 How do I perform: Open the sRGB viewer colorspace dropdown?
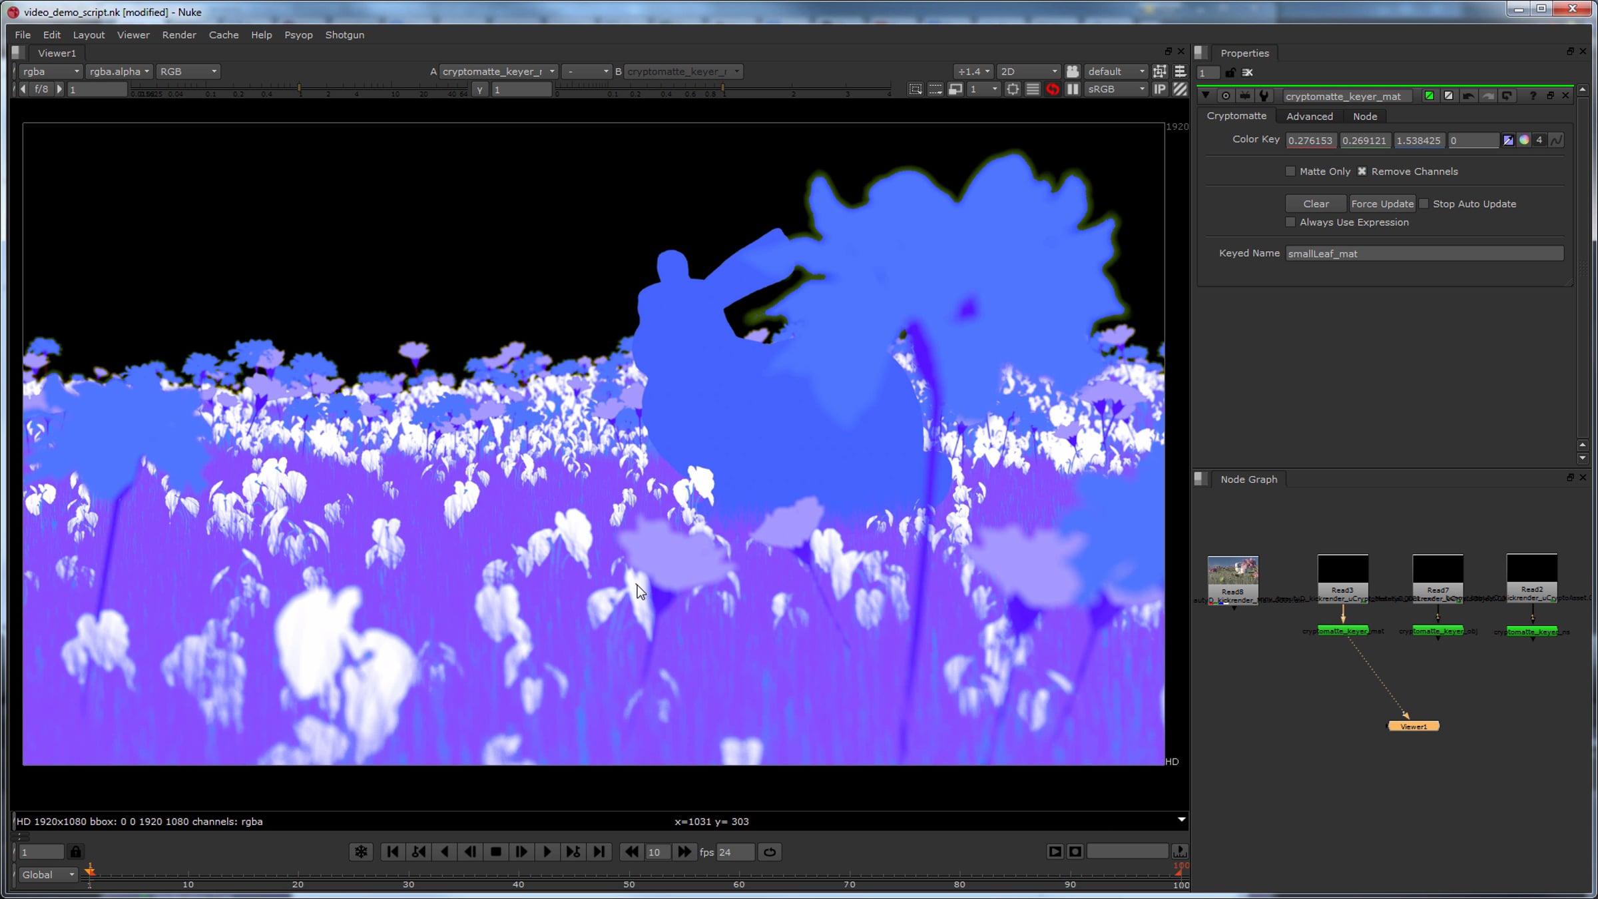(x=1115, y=89)
